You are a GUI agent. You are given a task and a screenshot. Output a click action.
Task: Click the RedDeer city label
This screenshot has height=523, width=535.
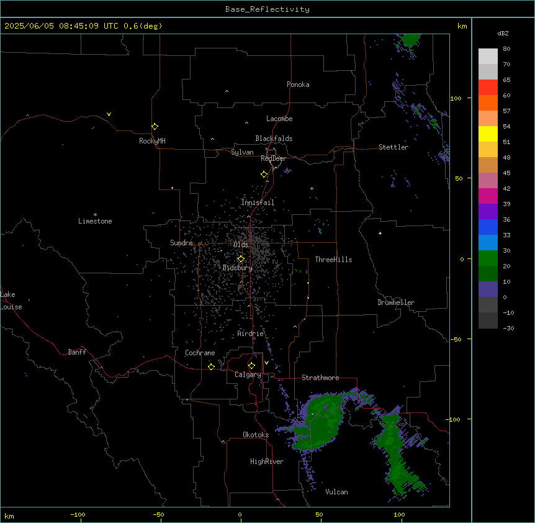[x=273, y=158]
